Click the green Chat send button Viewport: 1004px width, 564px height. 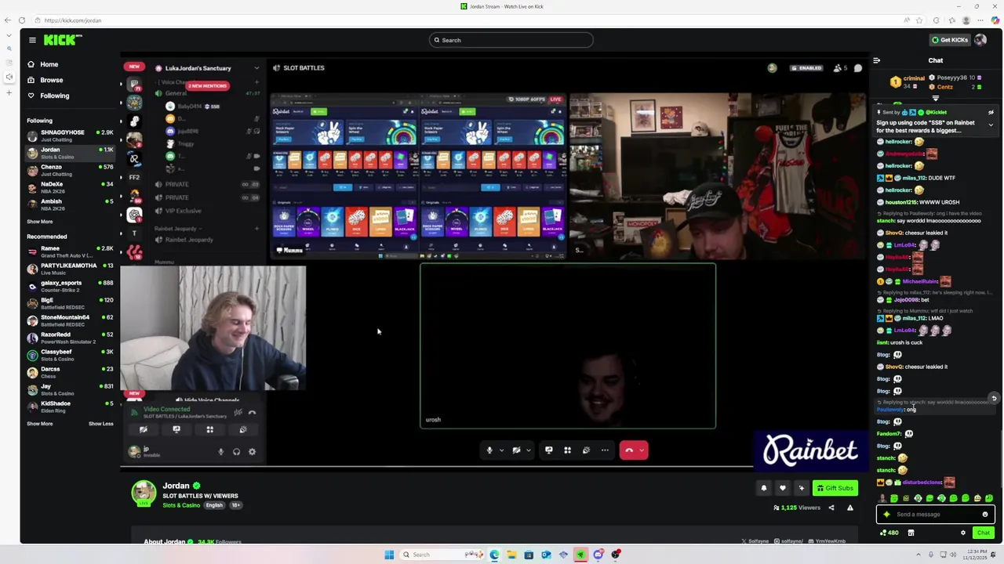pos(983,533)
